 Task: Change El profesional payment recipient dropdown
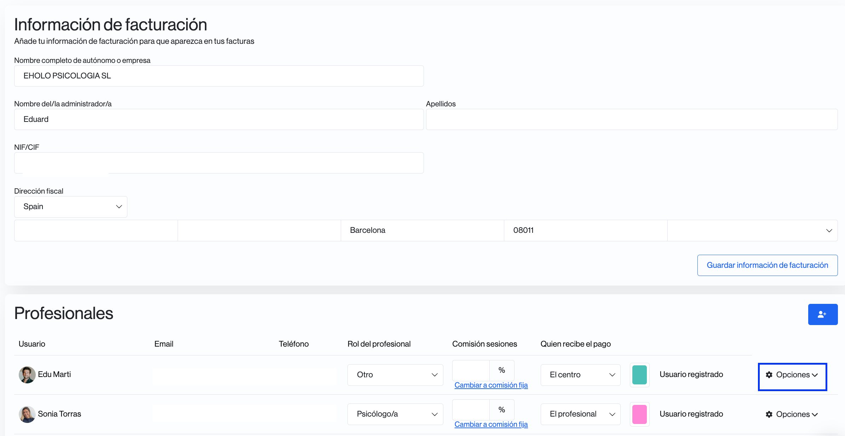point(580,414)
